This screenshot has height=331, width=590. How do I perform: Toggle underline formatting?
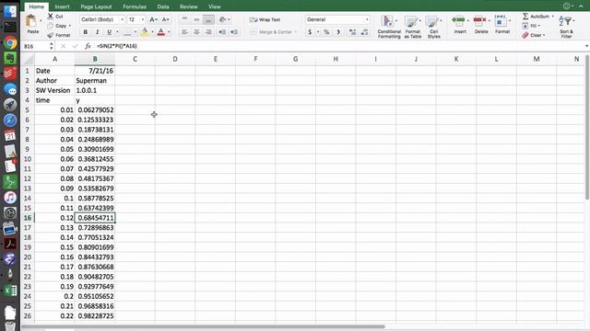click(109, 32)
